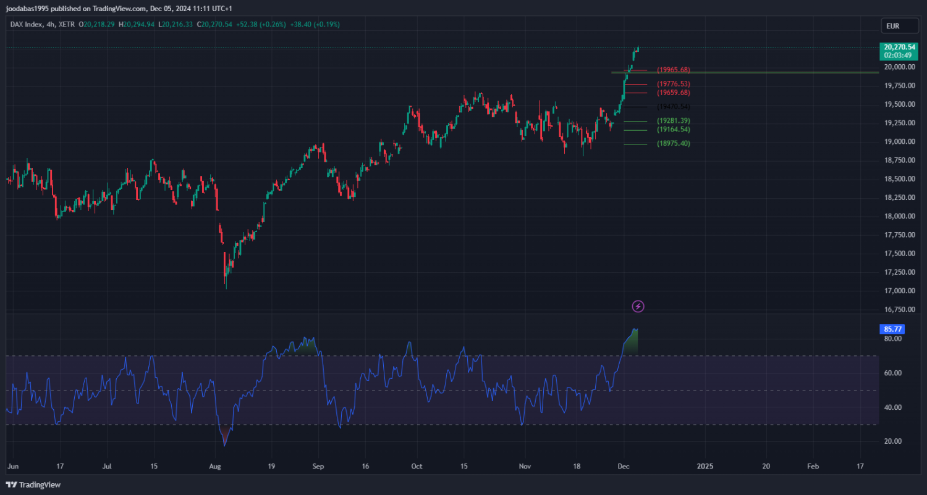Select the green level label (19281.39)

[673, 121]
